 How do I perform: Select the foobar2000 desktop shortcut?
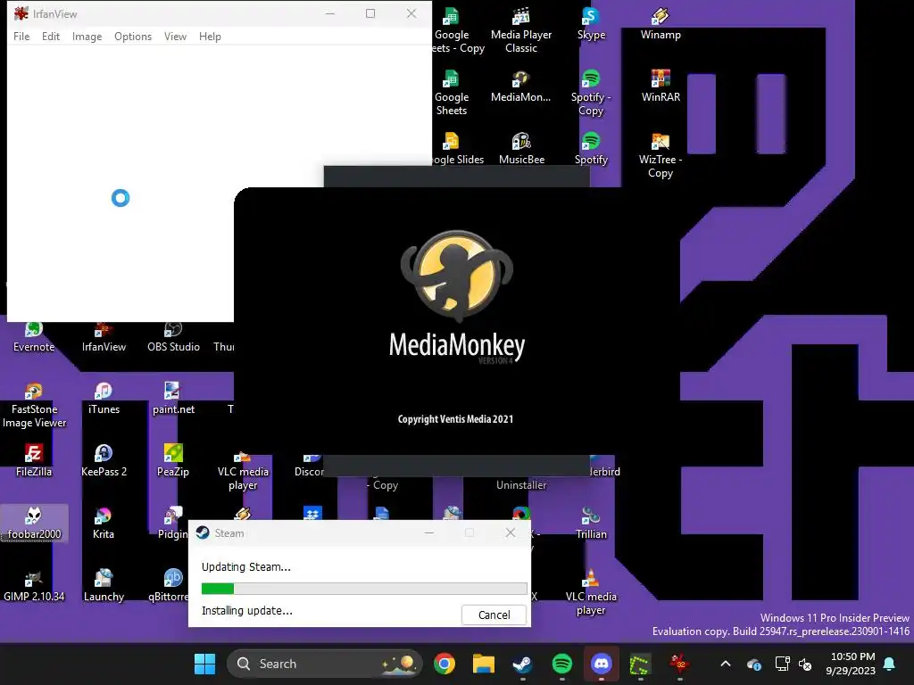click(x=34, y=523)
